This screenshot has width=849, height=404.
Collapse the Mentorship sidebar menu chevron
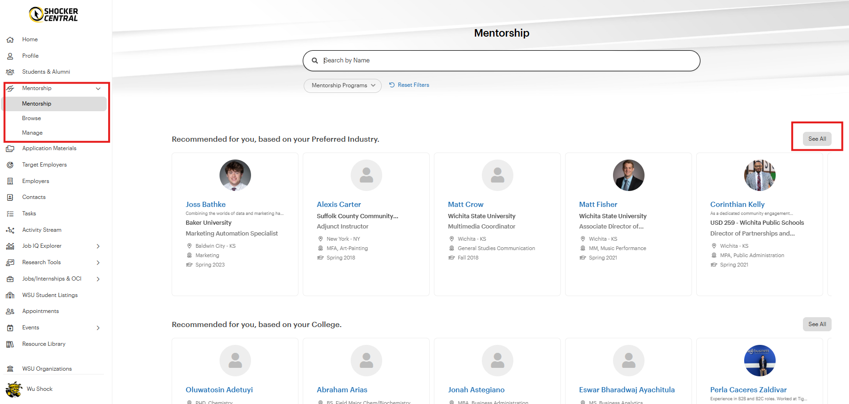pos(98,89)
